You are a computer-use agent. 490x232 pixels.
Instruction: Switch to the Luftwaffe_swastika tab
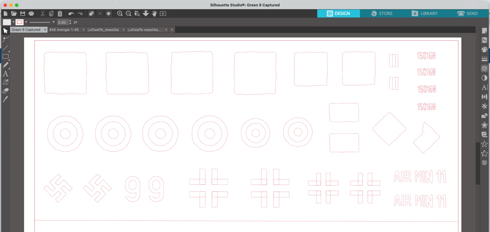coord(103,30)
